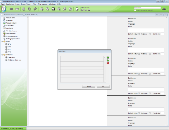Click the Accessories item in sidebar
The image size is (169, 130).
point(10,26)
